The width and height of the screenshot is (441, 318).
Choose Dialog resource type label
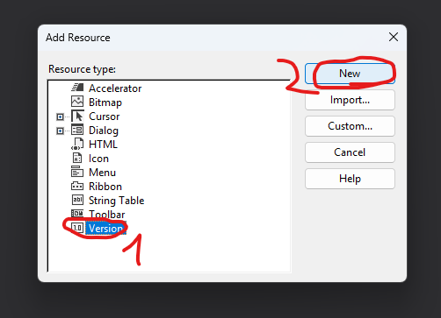(104, 131)
